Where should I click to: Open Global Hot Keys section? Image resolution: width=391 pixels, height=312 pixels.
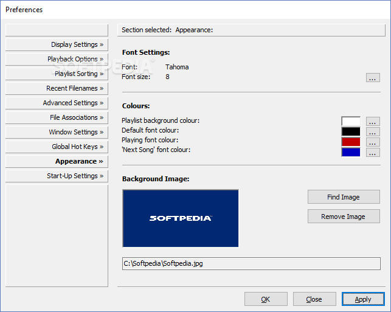click(57, 147)
